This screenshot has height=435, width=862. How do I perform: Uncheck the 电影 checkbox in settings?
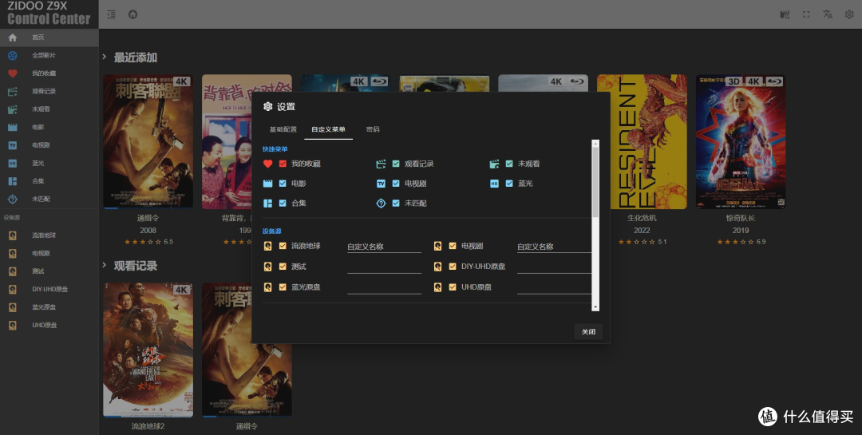pyautogui.click(x=283, y=184)
